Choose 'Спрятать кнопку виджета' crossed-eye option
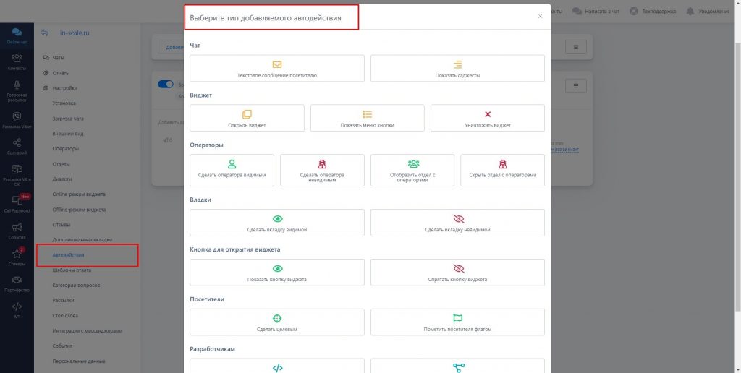Screen dimensions: 741x373 point(457,273)
